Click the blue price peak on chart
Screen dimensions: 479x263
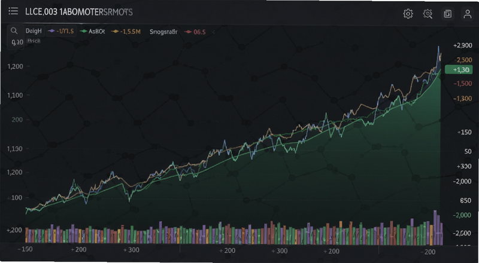pos(438,48)
